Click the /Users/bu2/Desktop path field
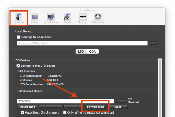The width and height of the screenshot is (175, 117). (82, 43)
